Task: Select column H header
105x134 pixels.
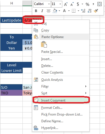Action: 12,3
